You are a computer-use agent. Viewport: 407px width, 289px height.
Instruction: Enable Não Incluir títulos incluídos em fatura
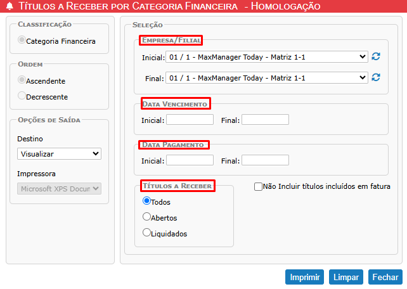click(x=258, y=186)
